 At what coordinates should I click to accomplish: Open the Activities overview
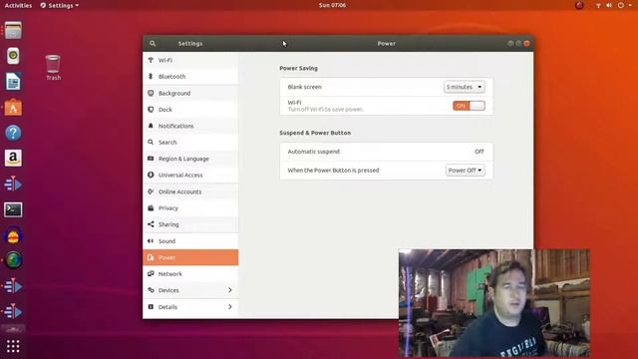point(18,5)
